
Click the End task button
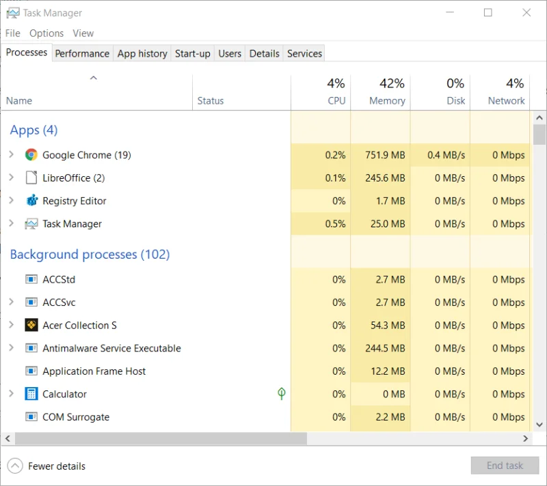(x=505, y=466)
